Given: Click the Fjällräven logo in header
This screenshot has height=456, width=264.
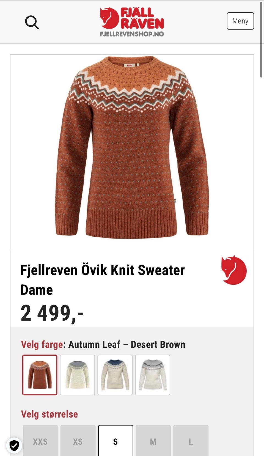Looking at the screenshot, I should coord(132,18).
